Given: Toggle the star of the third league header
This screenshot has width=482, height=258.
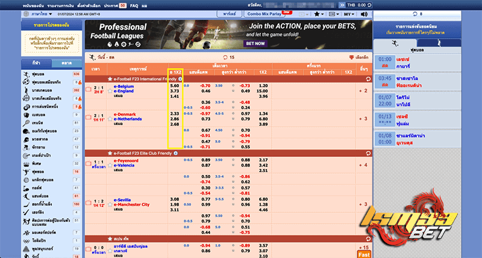Looking at the screenshot, I should coord(110,239).
